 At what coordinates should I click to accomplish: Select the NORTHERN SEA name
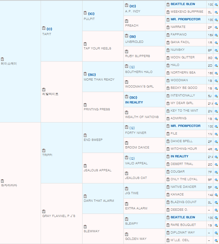pos(183,73)
